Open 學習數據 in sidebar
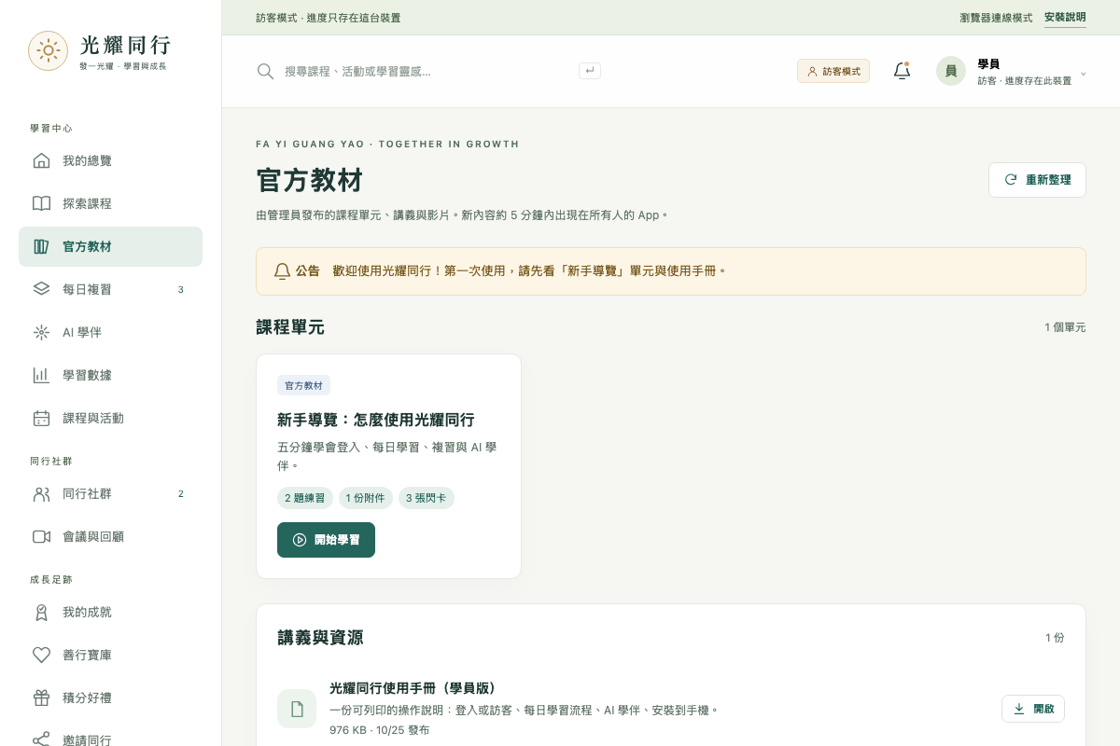 point(110,375)
